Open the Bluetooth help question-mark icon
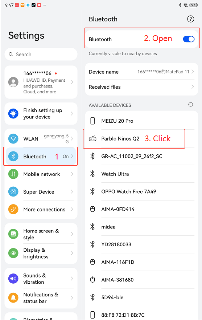The width and height of the screenshot is (202, 320). [190, 19]
